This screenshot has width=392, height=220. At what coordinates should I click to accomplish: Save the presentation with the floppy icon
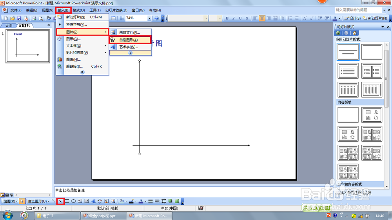pyautogui.click(x=19, y=18)
